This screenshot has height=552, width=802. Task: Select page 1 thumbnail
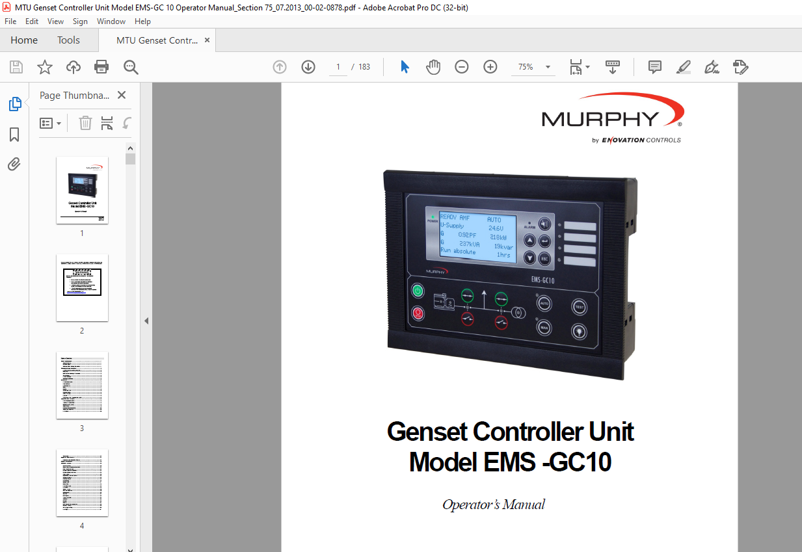tap(82, 190)
